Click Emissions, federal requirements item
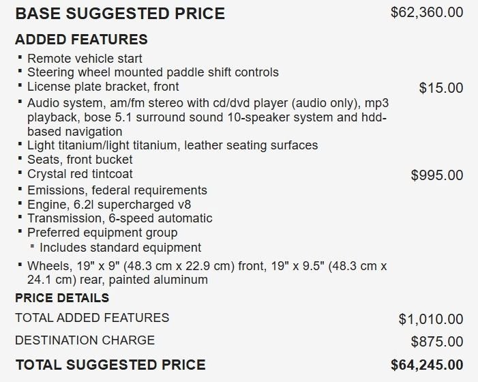Screen dimensions: 478x382 117,190
